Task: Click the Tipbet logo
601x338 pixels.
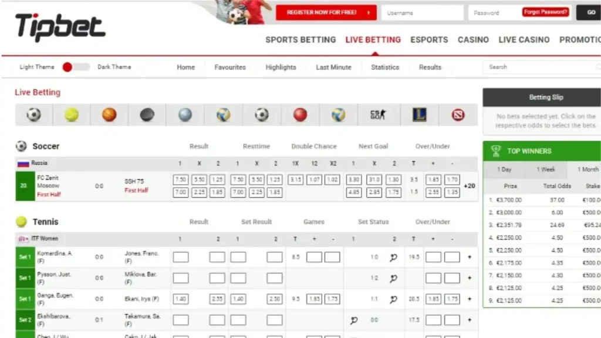Action: (60, 27)
